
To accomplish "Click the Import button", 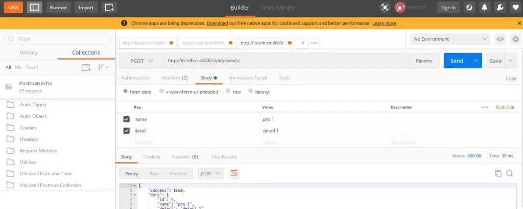I will [x=86, y=7].
